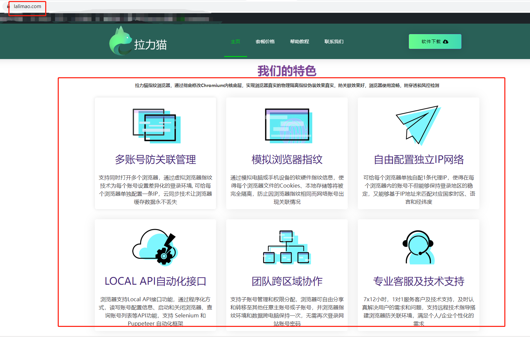
Task: Click the description starting 浏览器支持Local API接口功能
Action: pyautogui.click(x=155, y=311)
